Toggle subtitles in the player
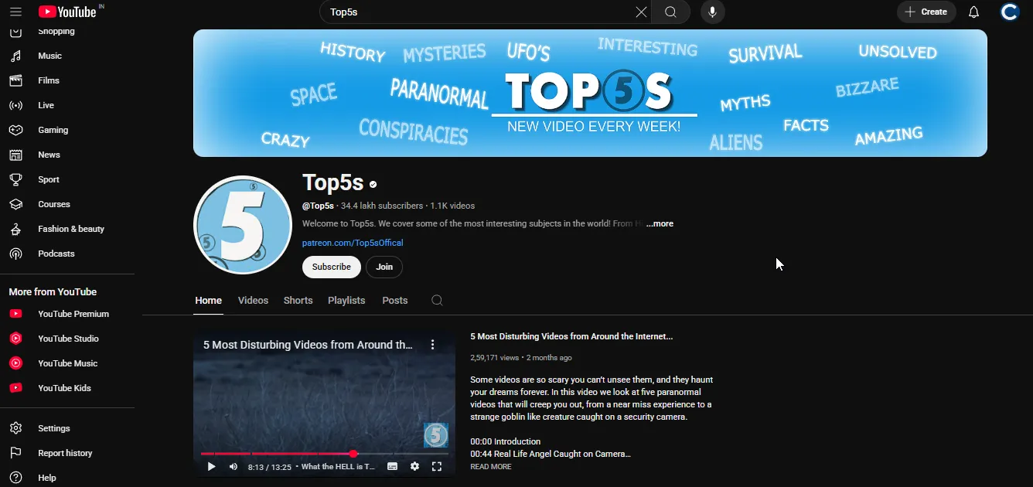Screen dimensions: 1033x487 pos(392,466)
